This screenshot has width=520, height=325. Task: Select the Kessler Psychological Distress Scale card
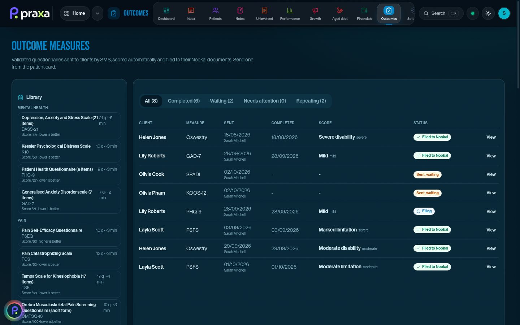(69, 152)
